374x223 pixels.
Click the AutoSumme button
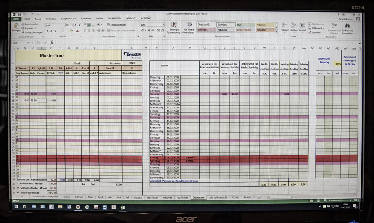tap(316, 24)
